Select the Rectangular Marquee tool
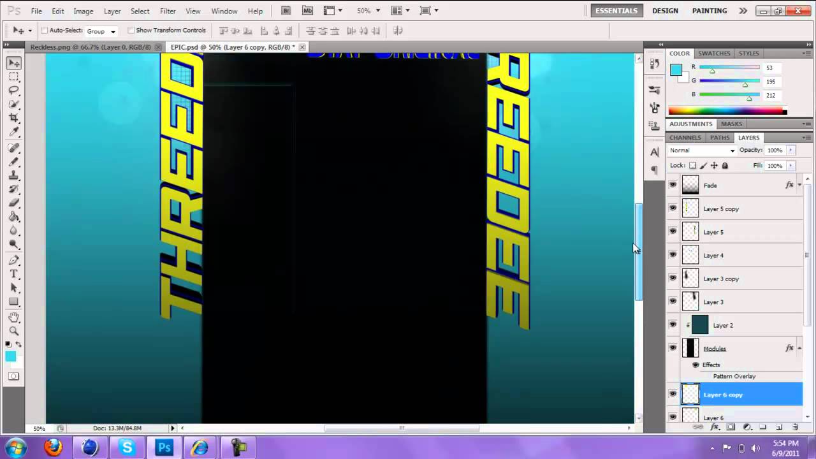This screenshot has height=459, width=816. (14, 76)
